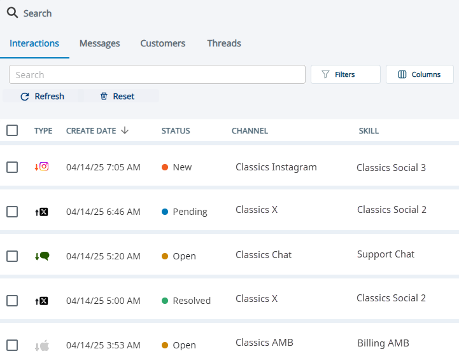The width and height of the screenshot is (459, 363).
Task: Click the Open status dot in Classics AMB row
Action: click(x=165, y=345)
